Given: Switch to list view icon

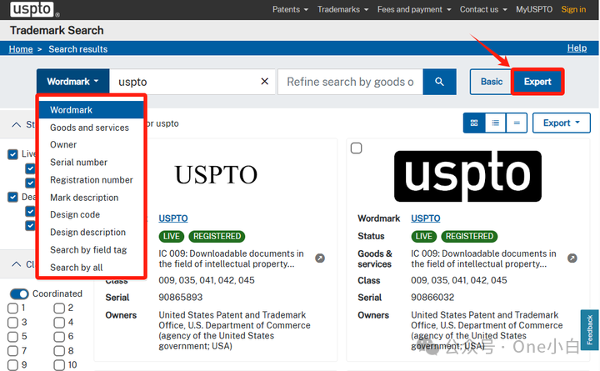Looking at the screenshot, I should [x=496, y=123].
